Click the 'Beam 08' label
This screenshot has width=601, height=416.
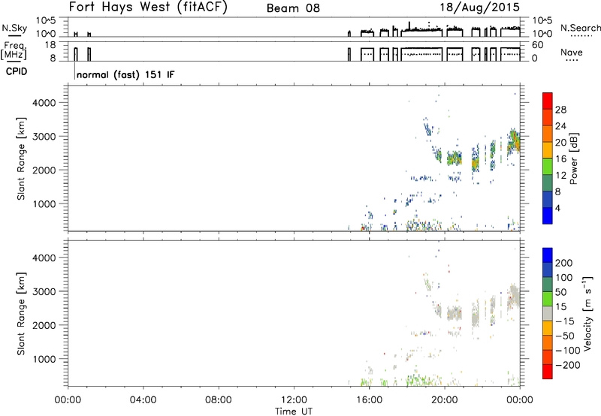(293, 8)
